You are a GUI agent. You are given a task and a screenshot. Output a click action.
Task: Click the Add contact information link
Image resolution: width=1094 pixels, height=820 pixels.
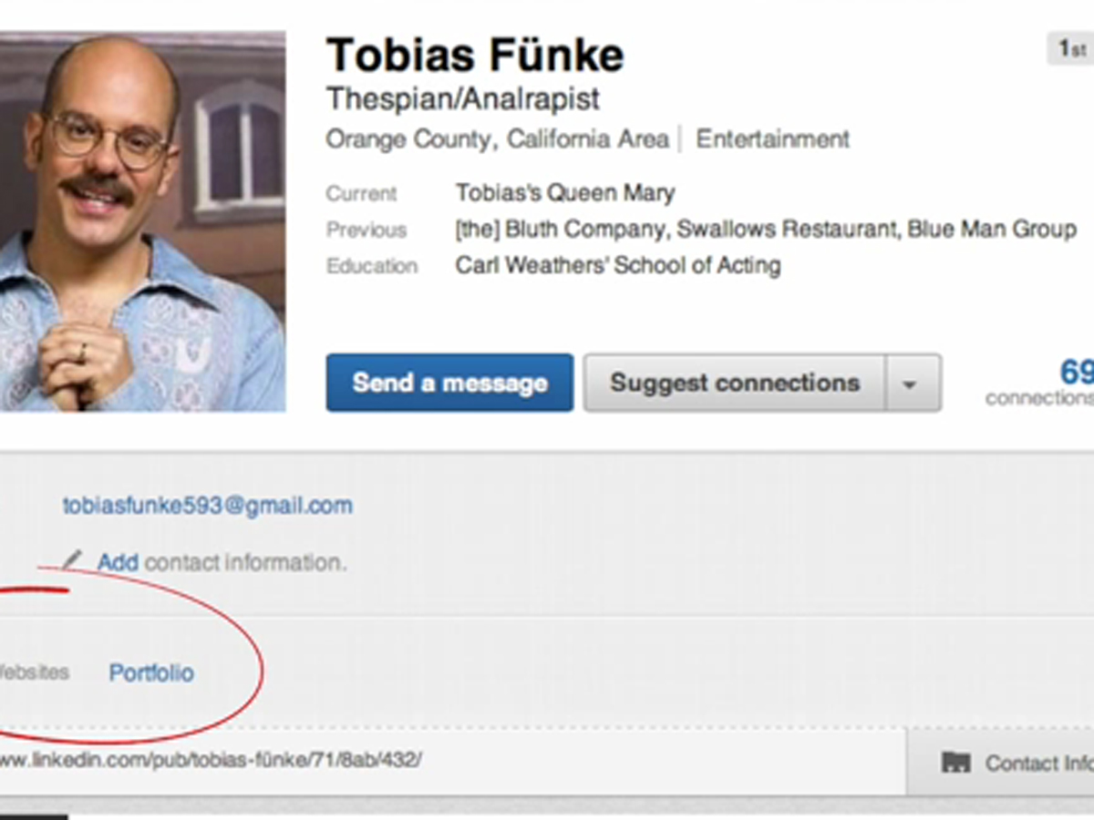(119, 562)
